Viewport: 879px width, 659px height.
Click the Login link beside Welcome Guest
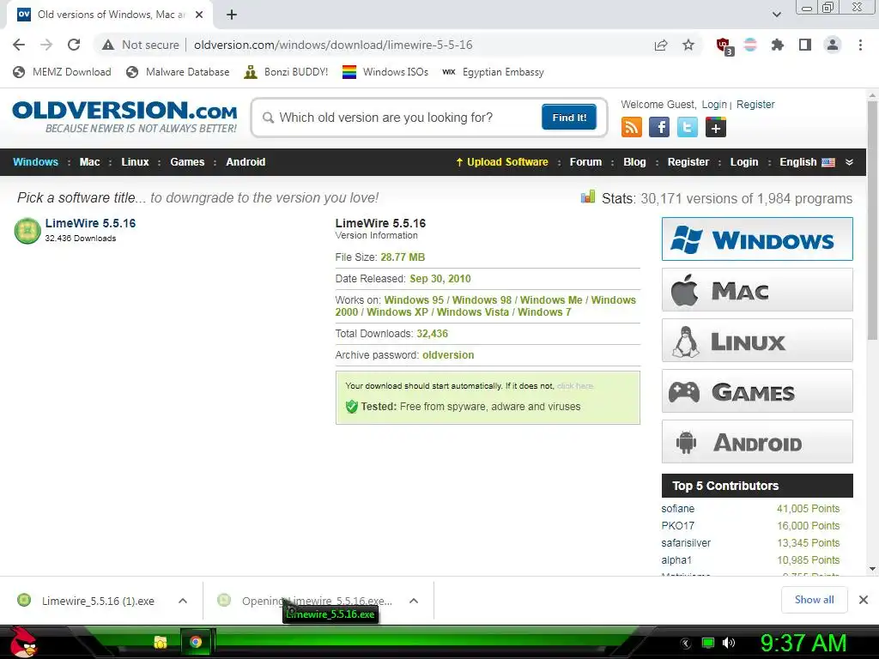[x=714, y=104]
